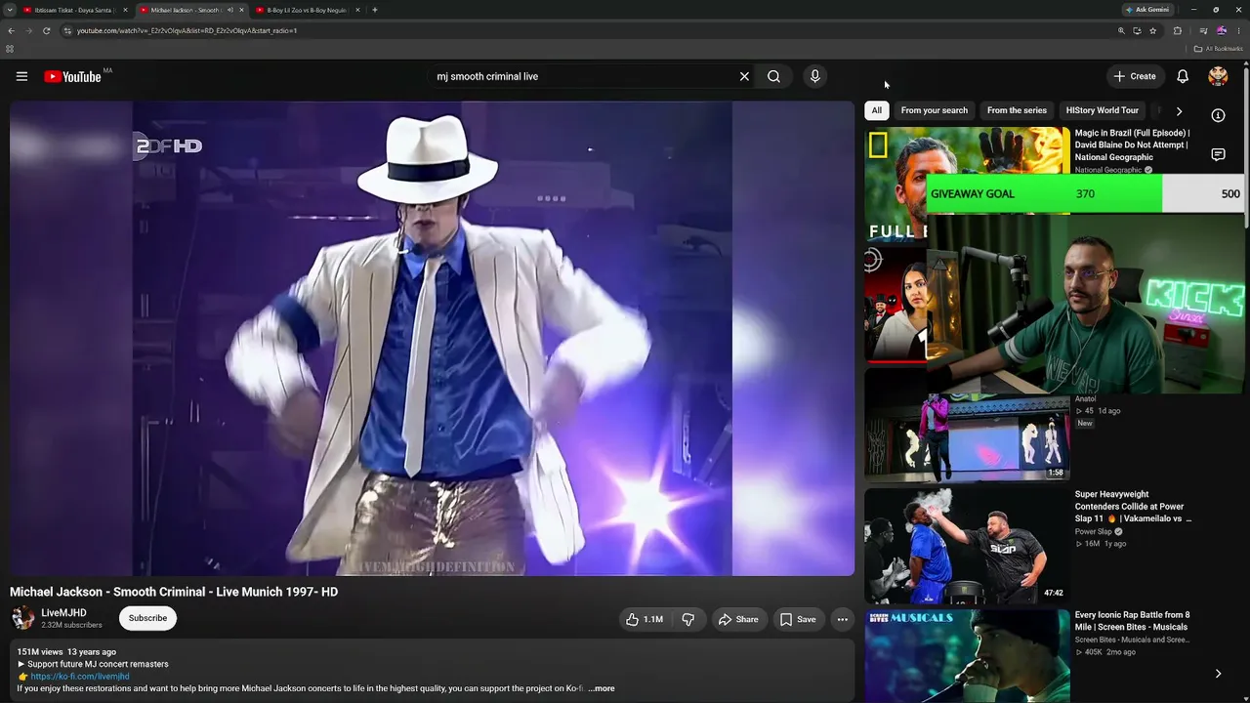Open the Super Heavyweight Contenders video title
Image resolution: width=1250 pixels, height=703 pixels.
coord(1133,507)
